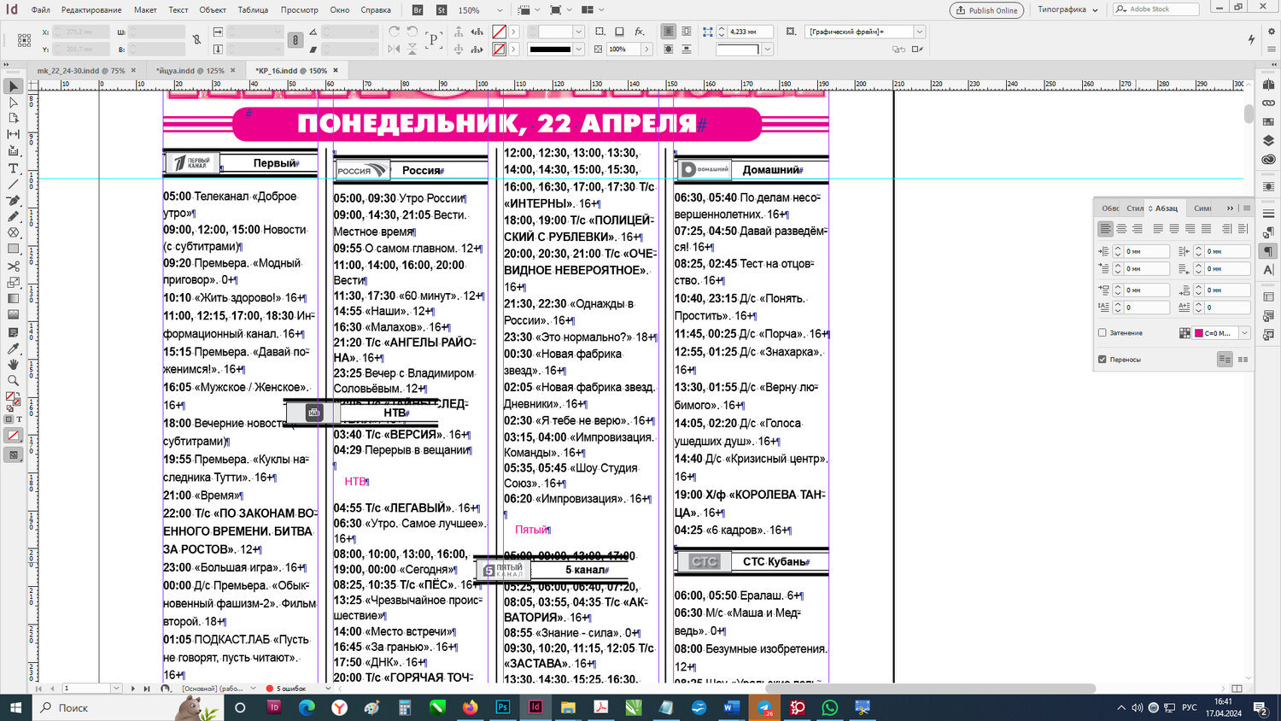Click the stroke color swatch in control bar
The height and width of the screenshot is (721, 1281).
coord(500,50)
